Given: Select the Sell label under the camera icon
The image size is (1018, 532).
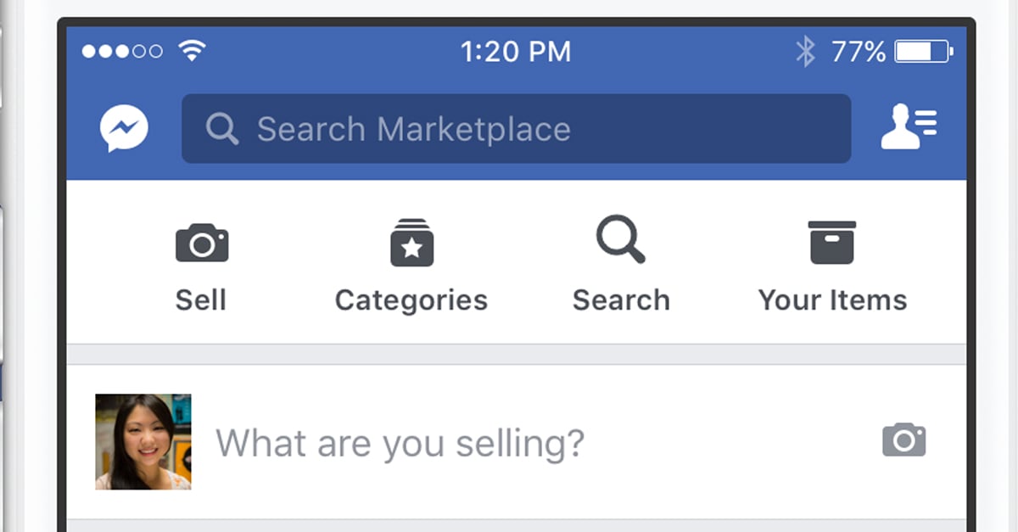Looking at the screenshot, I should pyautogui.click(x=200, y=299).
